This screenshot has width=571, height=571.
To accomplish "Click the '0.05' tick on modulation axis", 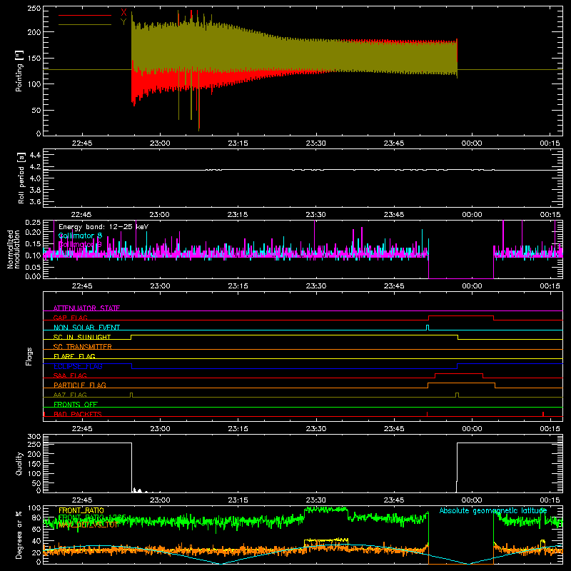I will click(34, 267).
